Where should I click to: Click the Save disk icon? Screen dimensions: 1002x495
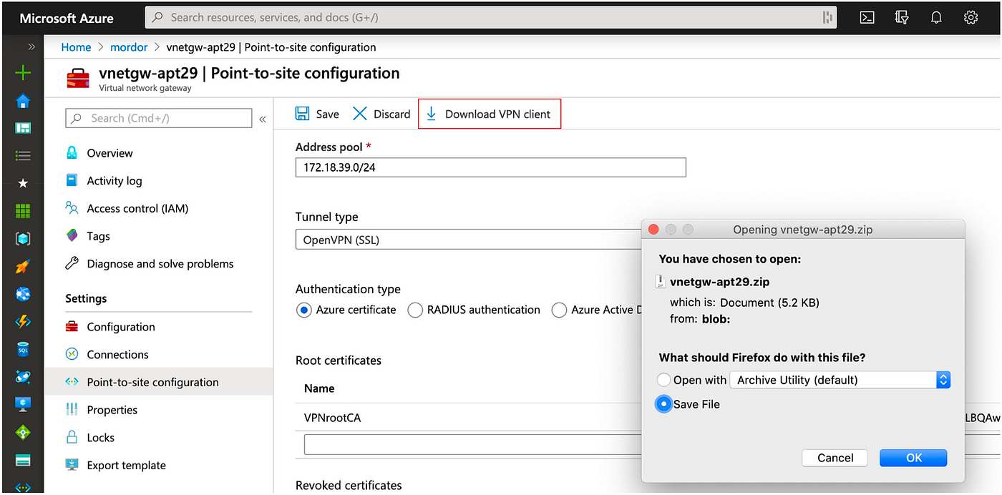coord(303,114)
